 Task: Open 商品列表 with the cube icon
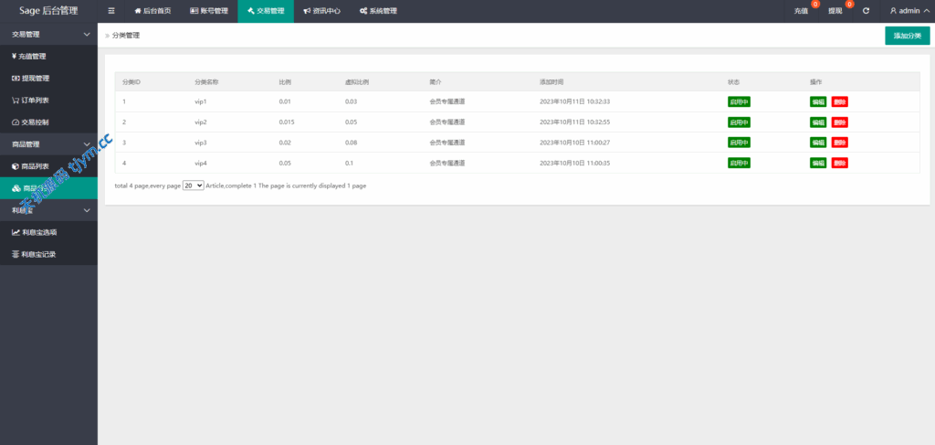pyautogui.click(x=30, y=166)
